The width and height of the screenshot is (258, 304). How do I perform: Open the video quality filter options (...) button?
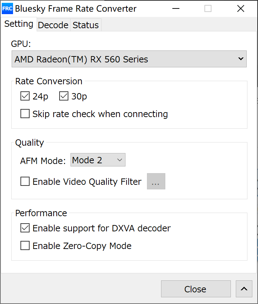click(x=156, y=182)
